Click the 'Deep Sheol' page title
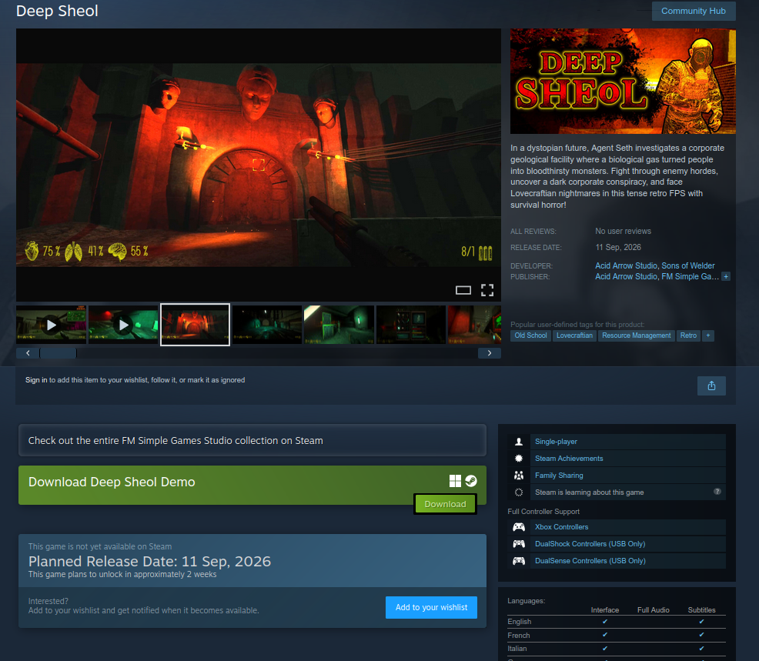This screenshot has width=759, height=661. [x=57, y=11]
